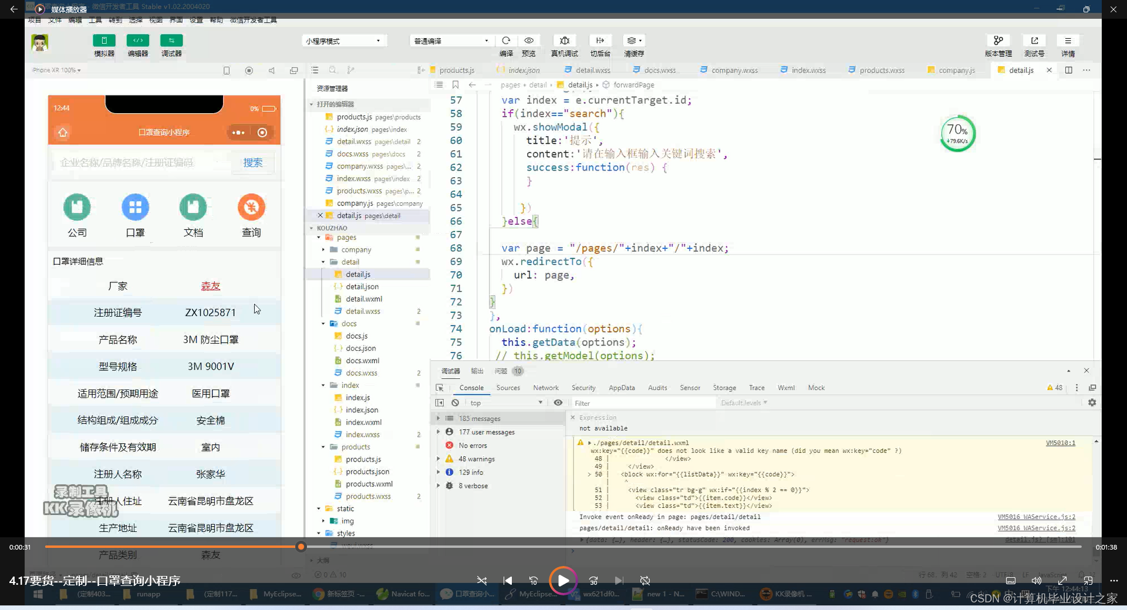Open the clear cache dropdown icon

pyautogui.click(x=634, y=40)
